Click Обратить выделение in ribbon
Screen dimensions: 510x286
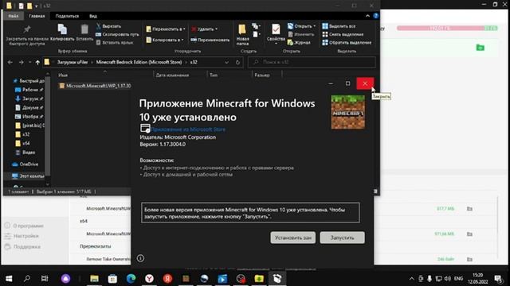tap(347, 42)
